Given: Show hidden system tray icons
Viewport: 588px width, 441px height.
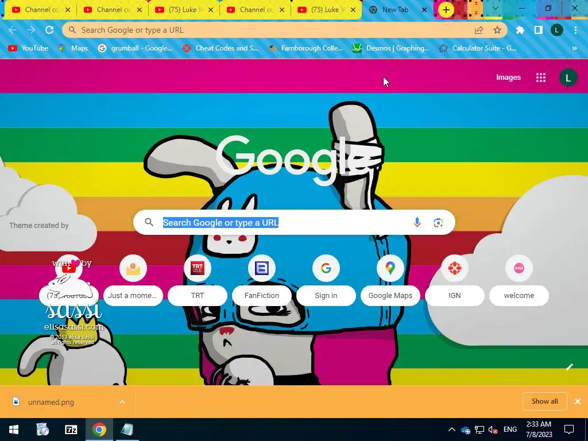Looking at the screenshot, I should click(x=452, y=430).
